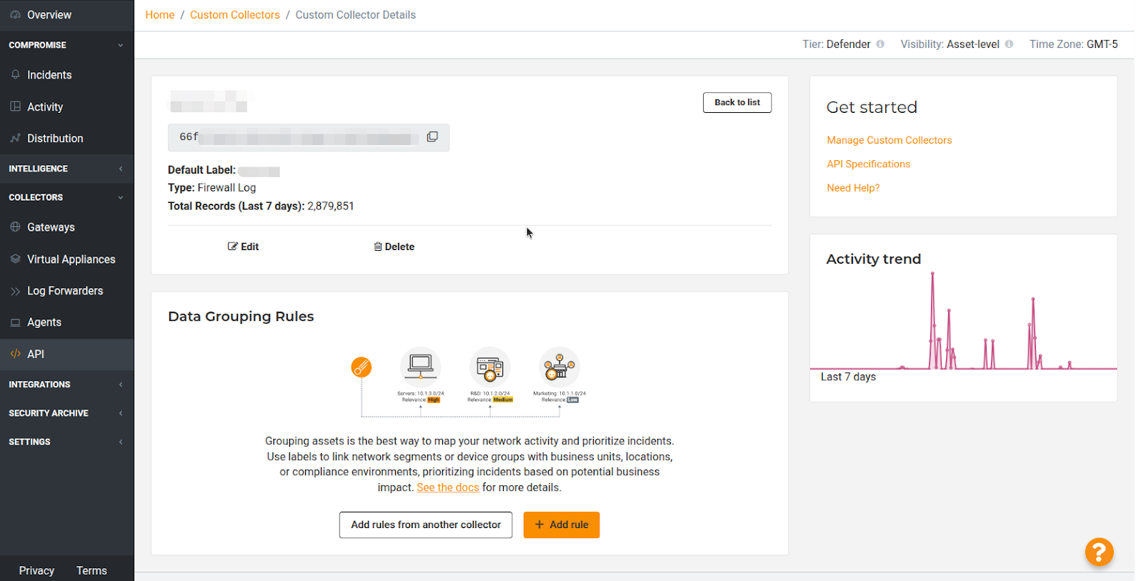
Task: Open Incidents from the bell icon
Action: coord(16,75)
